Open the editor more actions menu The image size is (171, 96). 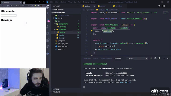[168, 6]
